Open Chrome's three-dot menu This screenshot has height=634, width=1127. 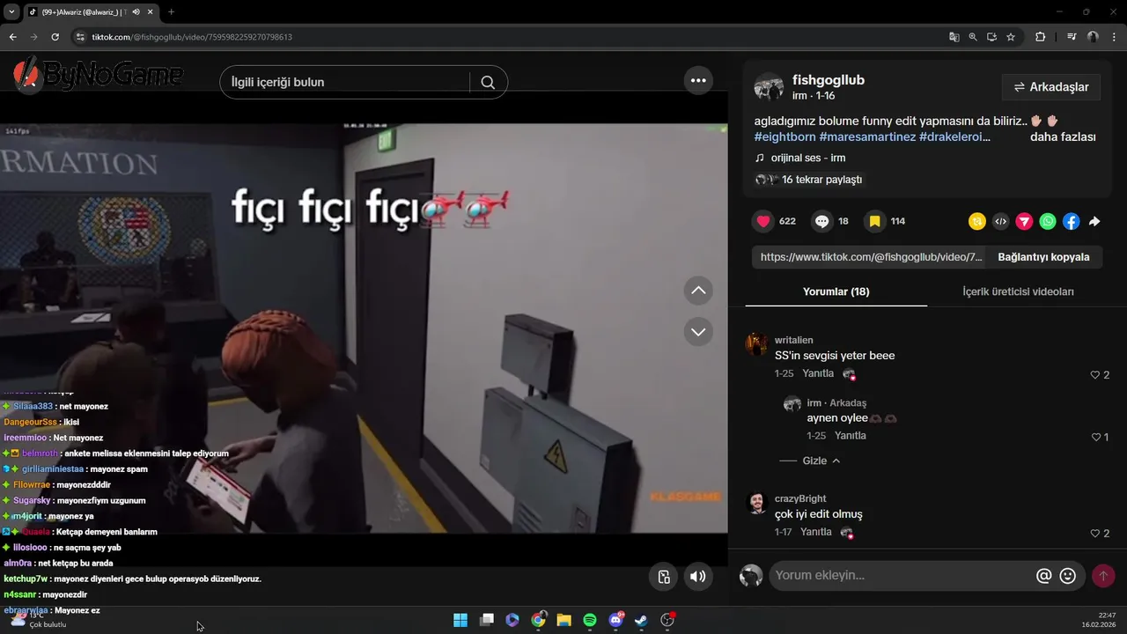pyautogui.click(x=1114, y=37)
